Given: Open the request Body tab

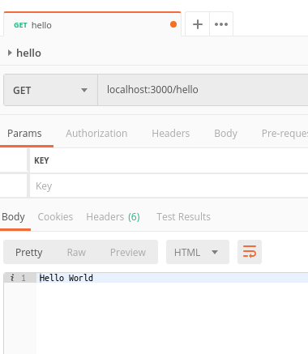Looking at the screenshot, I should point(225,134).
